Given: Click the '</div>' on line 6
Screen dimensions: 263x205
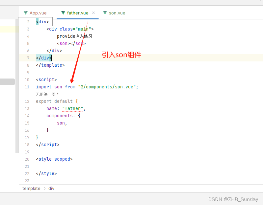Looking at the screenshot, I should click(54, 51).
